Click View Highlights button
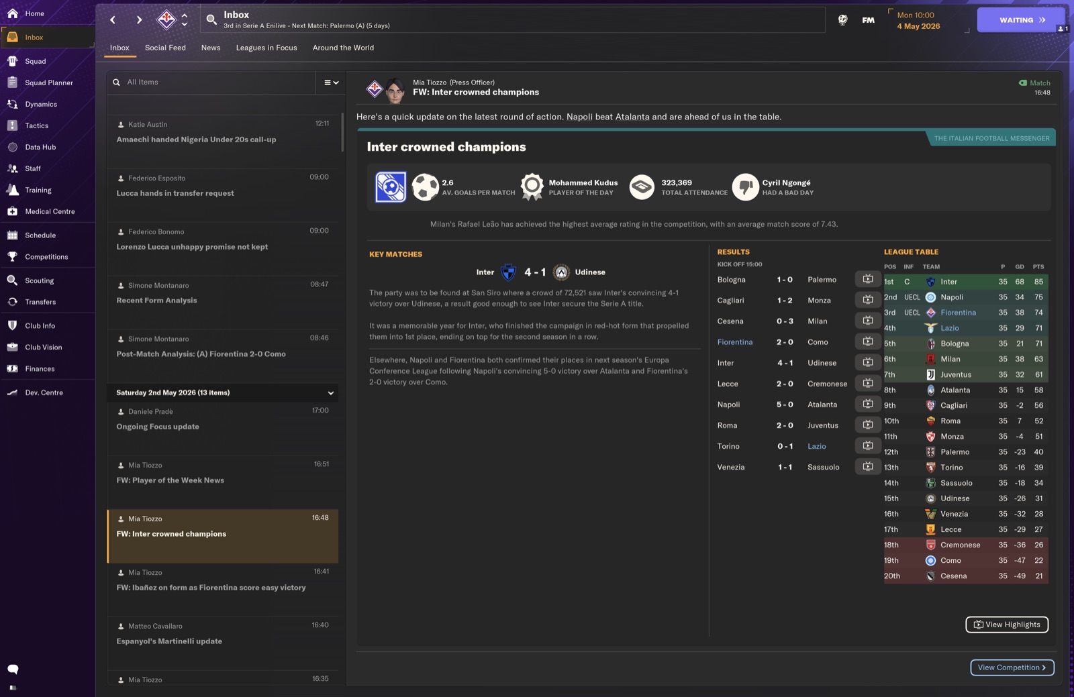Screen dimensions: 1074x697 pyautogui.click(x=1007, y=625)
